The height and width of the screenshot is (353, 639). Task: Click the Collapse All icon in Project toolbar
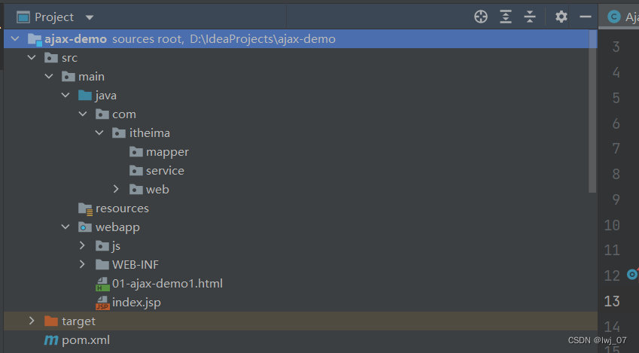tap(530, 17)
